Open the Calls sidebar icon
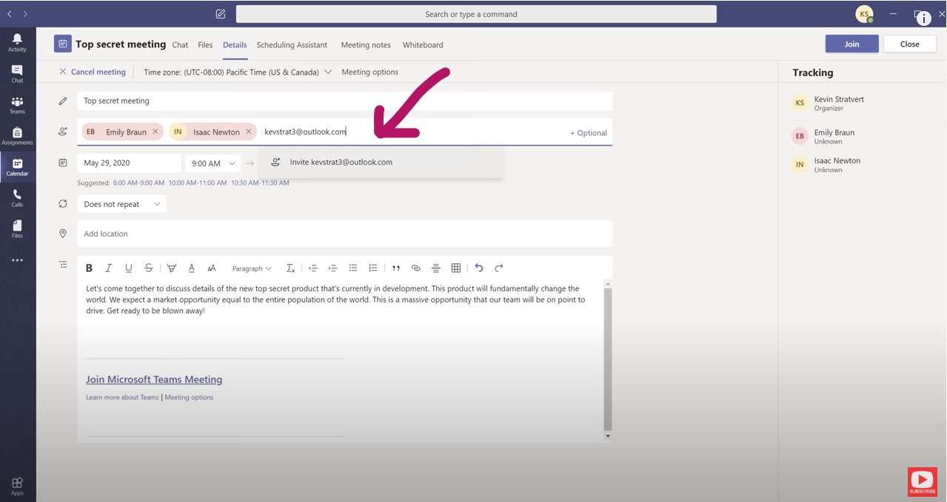The height and width of the screenshot is (502, 947). point(16,197)
